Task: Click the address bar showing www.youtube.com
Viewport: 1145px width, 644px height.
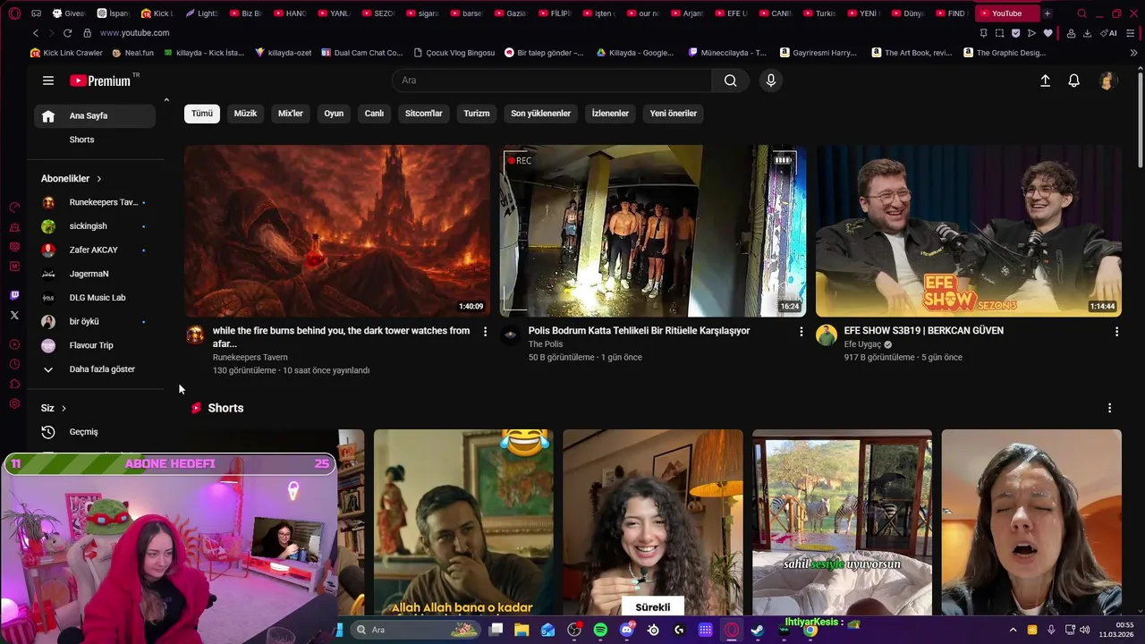Action: pyautogui.click(x=134, y=33)
